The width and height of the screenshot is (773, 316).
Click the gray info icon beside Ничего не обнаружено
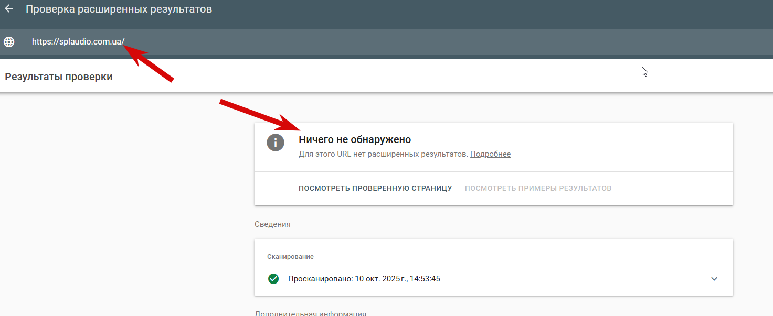pos(276,143)
